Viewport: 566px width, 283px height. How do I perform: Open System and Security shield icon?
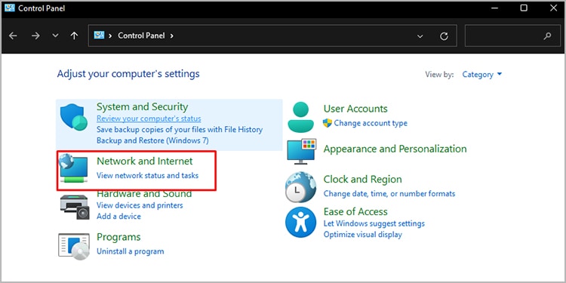click(x=74, y=117)
